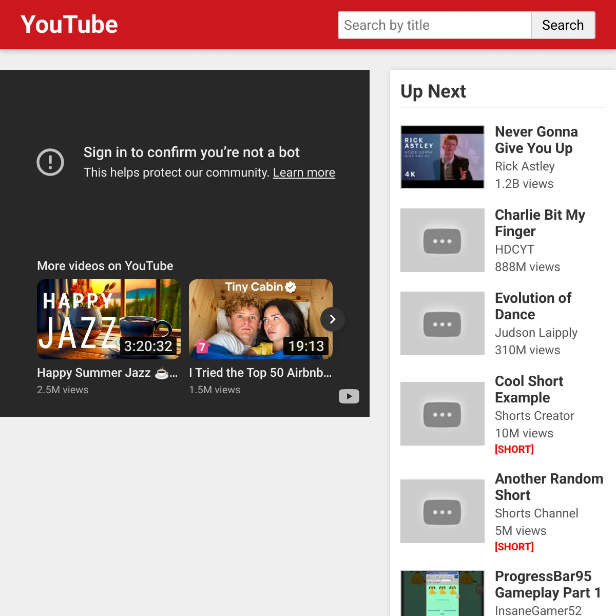Select Never Gonna Give You Up title
The height and width of the screenshot is (616, 616).
[536, 140]
